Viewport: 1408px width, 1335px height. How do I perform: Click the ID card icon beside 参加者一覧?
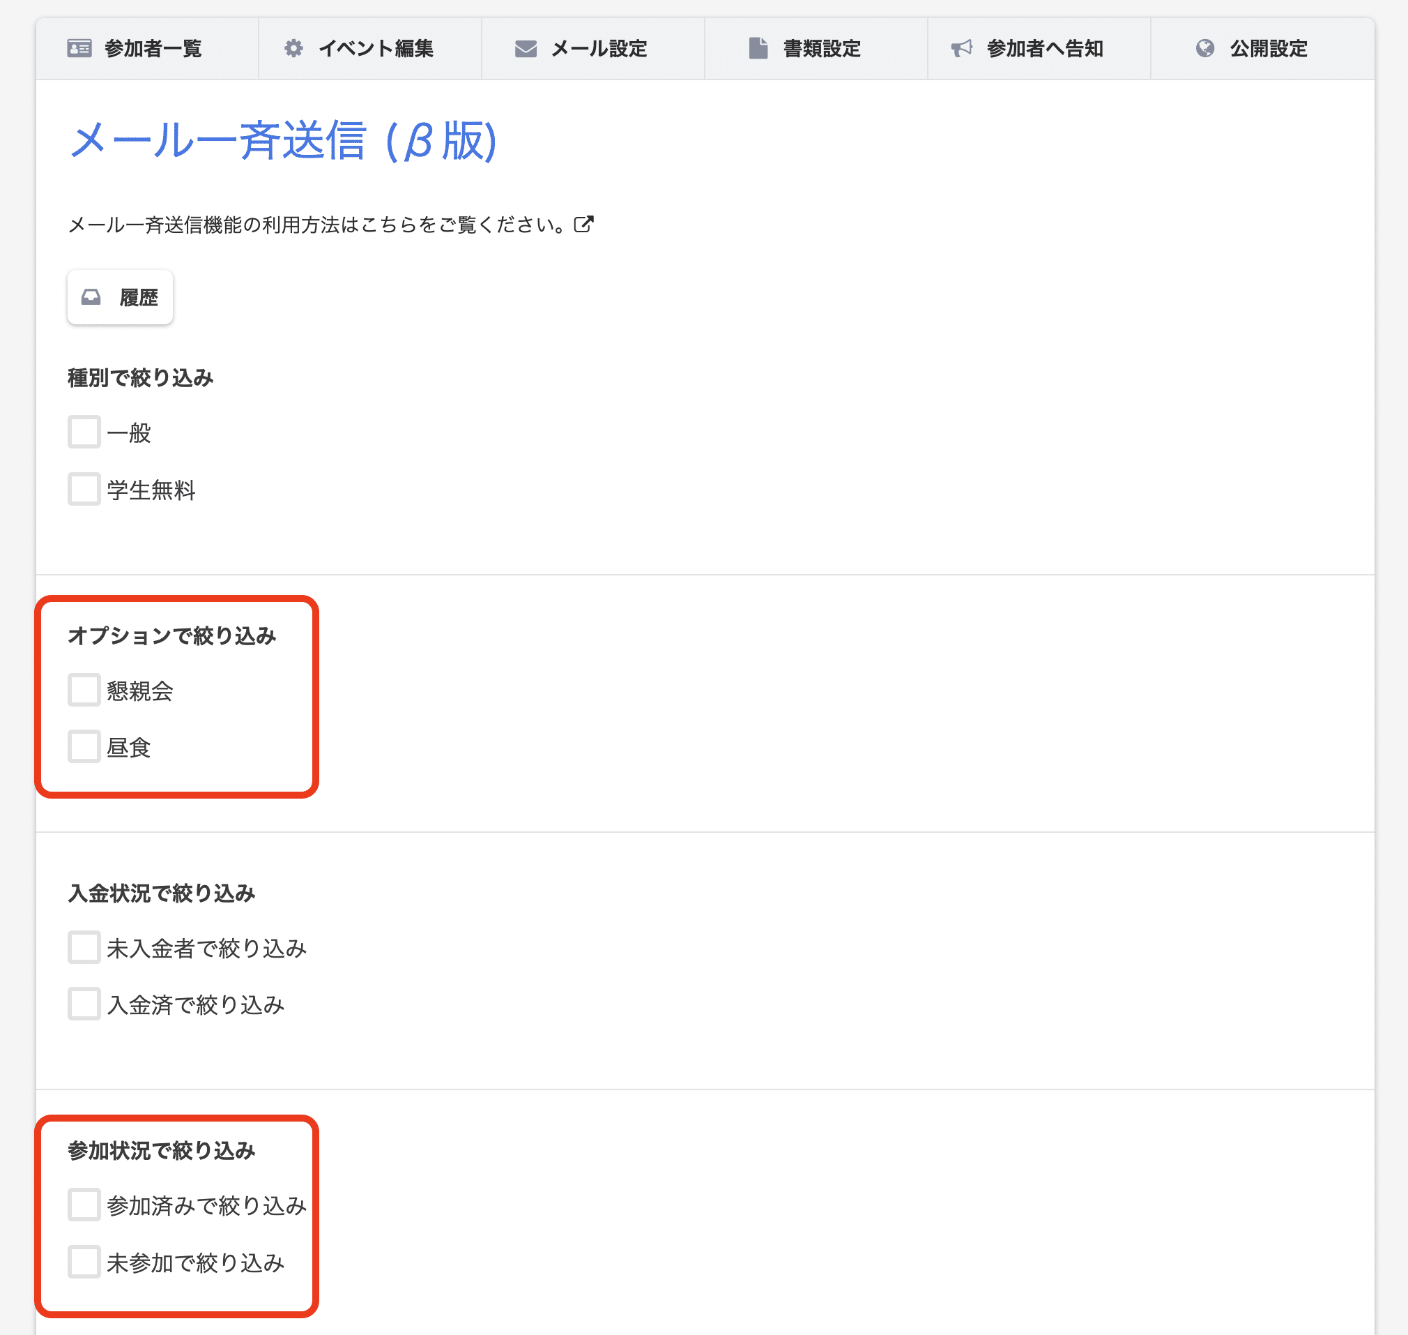tap(79, 48)
